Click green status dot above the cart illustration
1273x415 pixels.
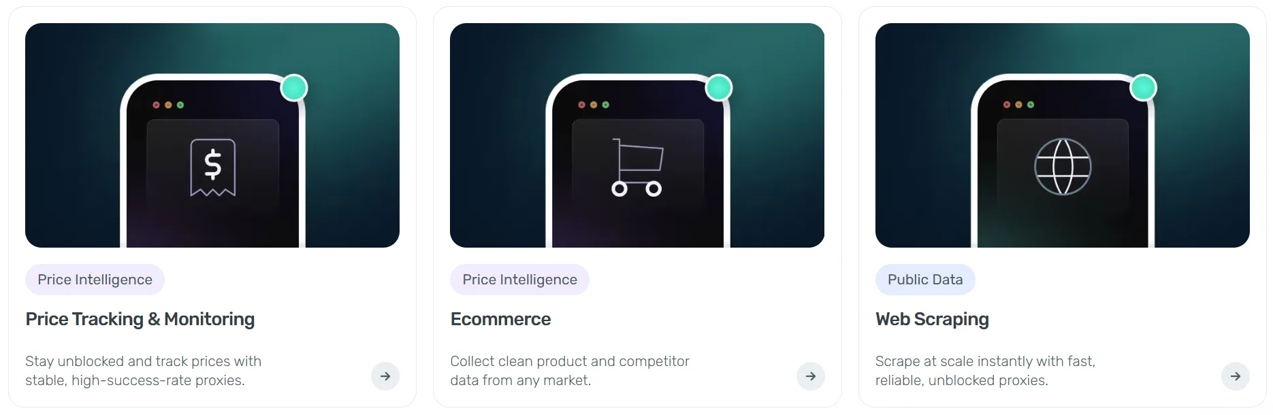719,88
